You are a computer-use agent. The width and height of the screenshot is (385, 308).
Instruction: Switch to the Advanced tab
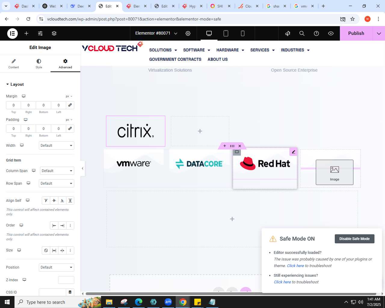tap(65, 64)
